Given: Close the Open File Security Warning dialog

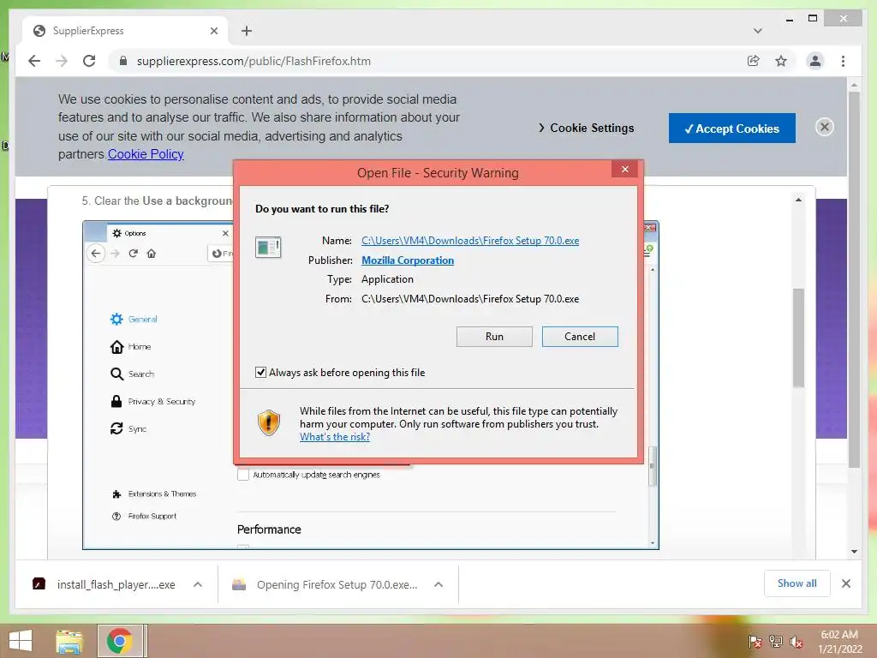Looking at the screenshot, I should coord(624,169).
